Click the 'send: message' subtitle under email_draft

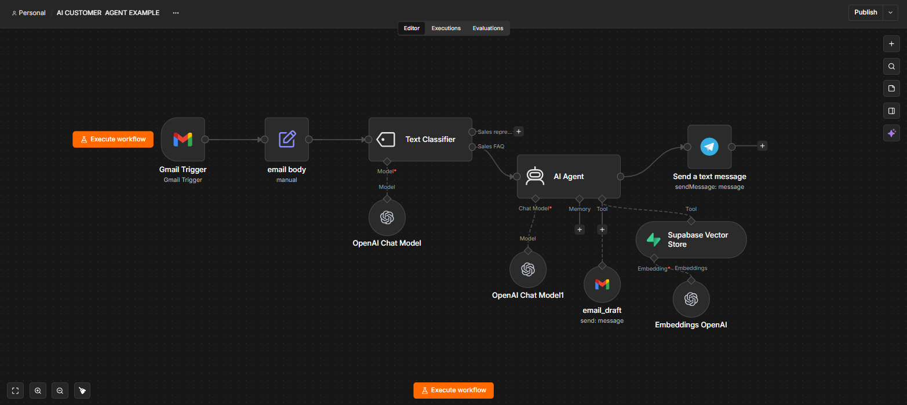[602, 320]
